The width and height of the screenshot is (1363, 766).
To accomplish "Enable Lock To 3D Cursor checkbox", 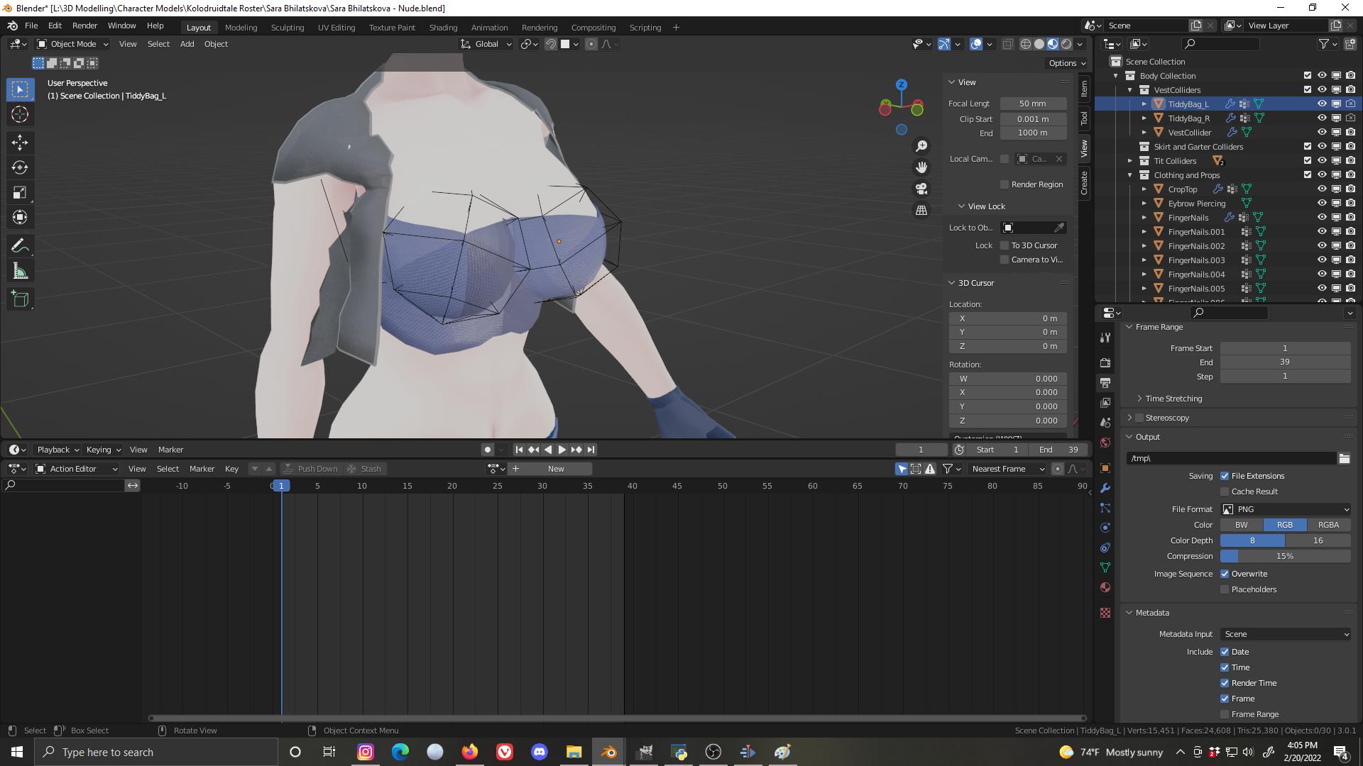I will (x=1005, y=245).
